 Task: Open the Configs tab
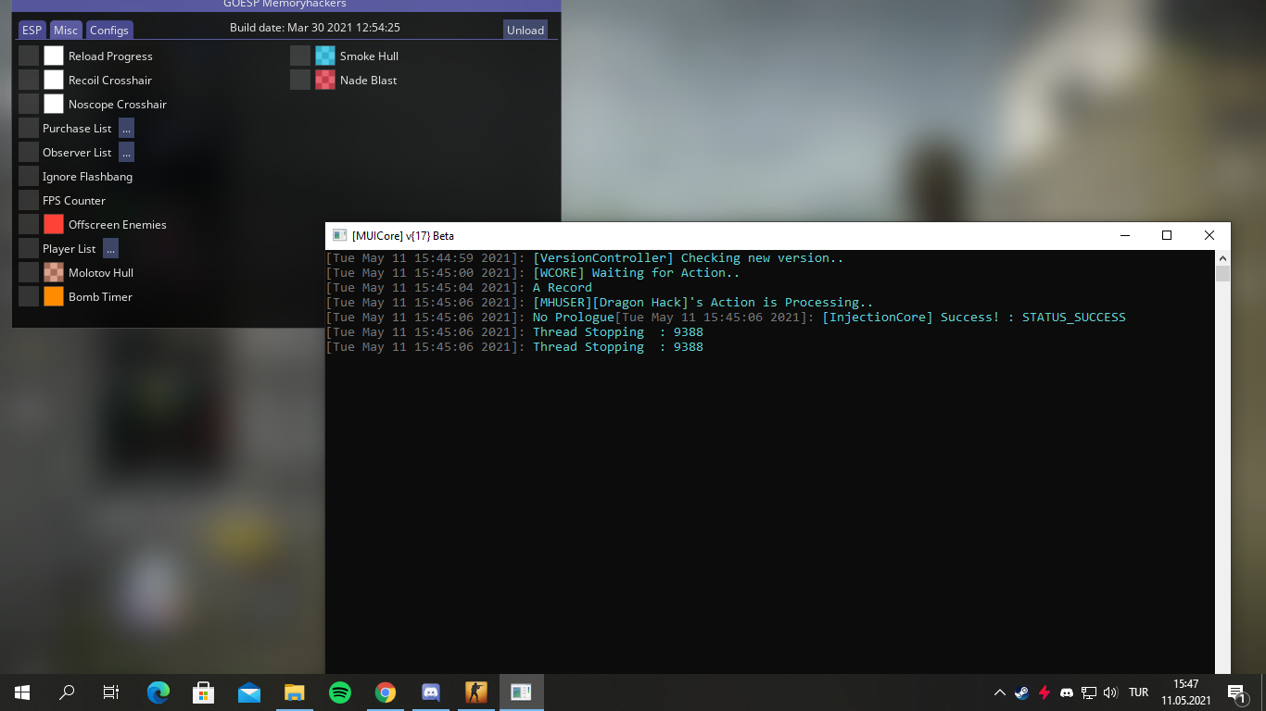(109, 30)
